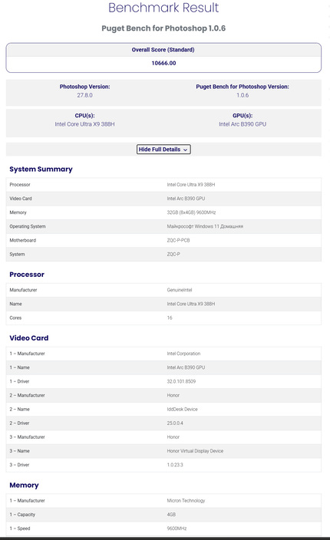
Task: Click the Motherboard value ZQC-P-PCB
Action: click(x=178, y=240)
